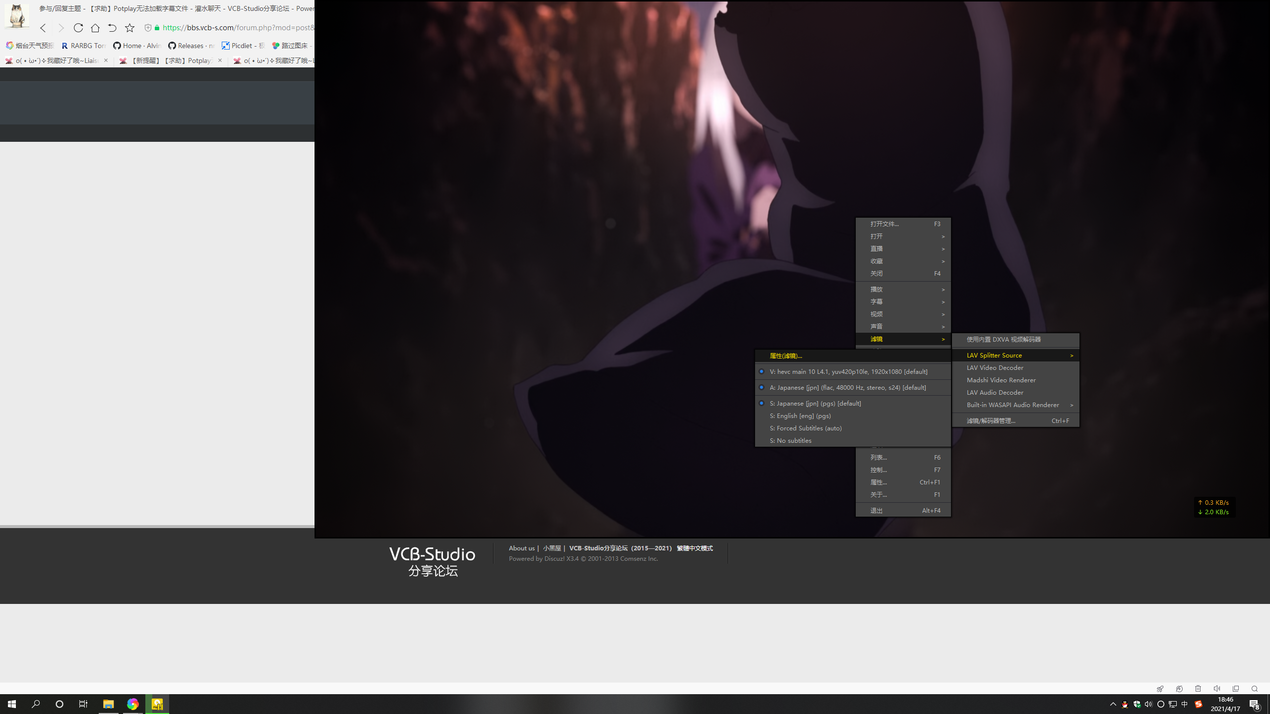This screenshot has width=1270, height=714.
Task: Click the undo/restore closed tab icon
Action: click(112, 28)
